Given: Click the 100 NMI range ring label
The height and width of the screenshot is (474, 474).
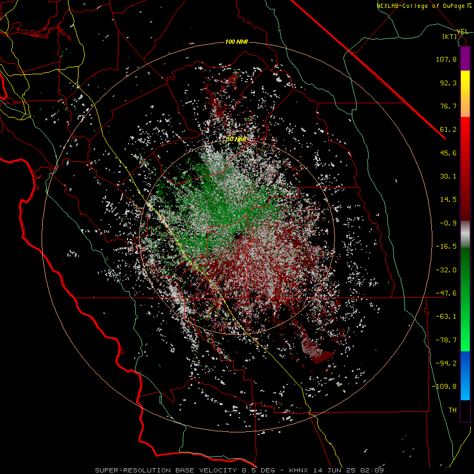Looking at the screenshot, I should pos(236,42).
